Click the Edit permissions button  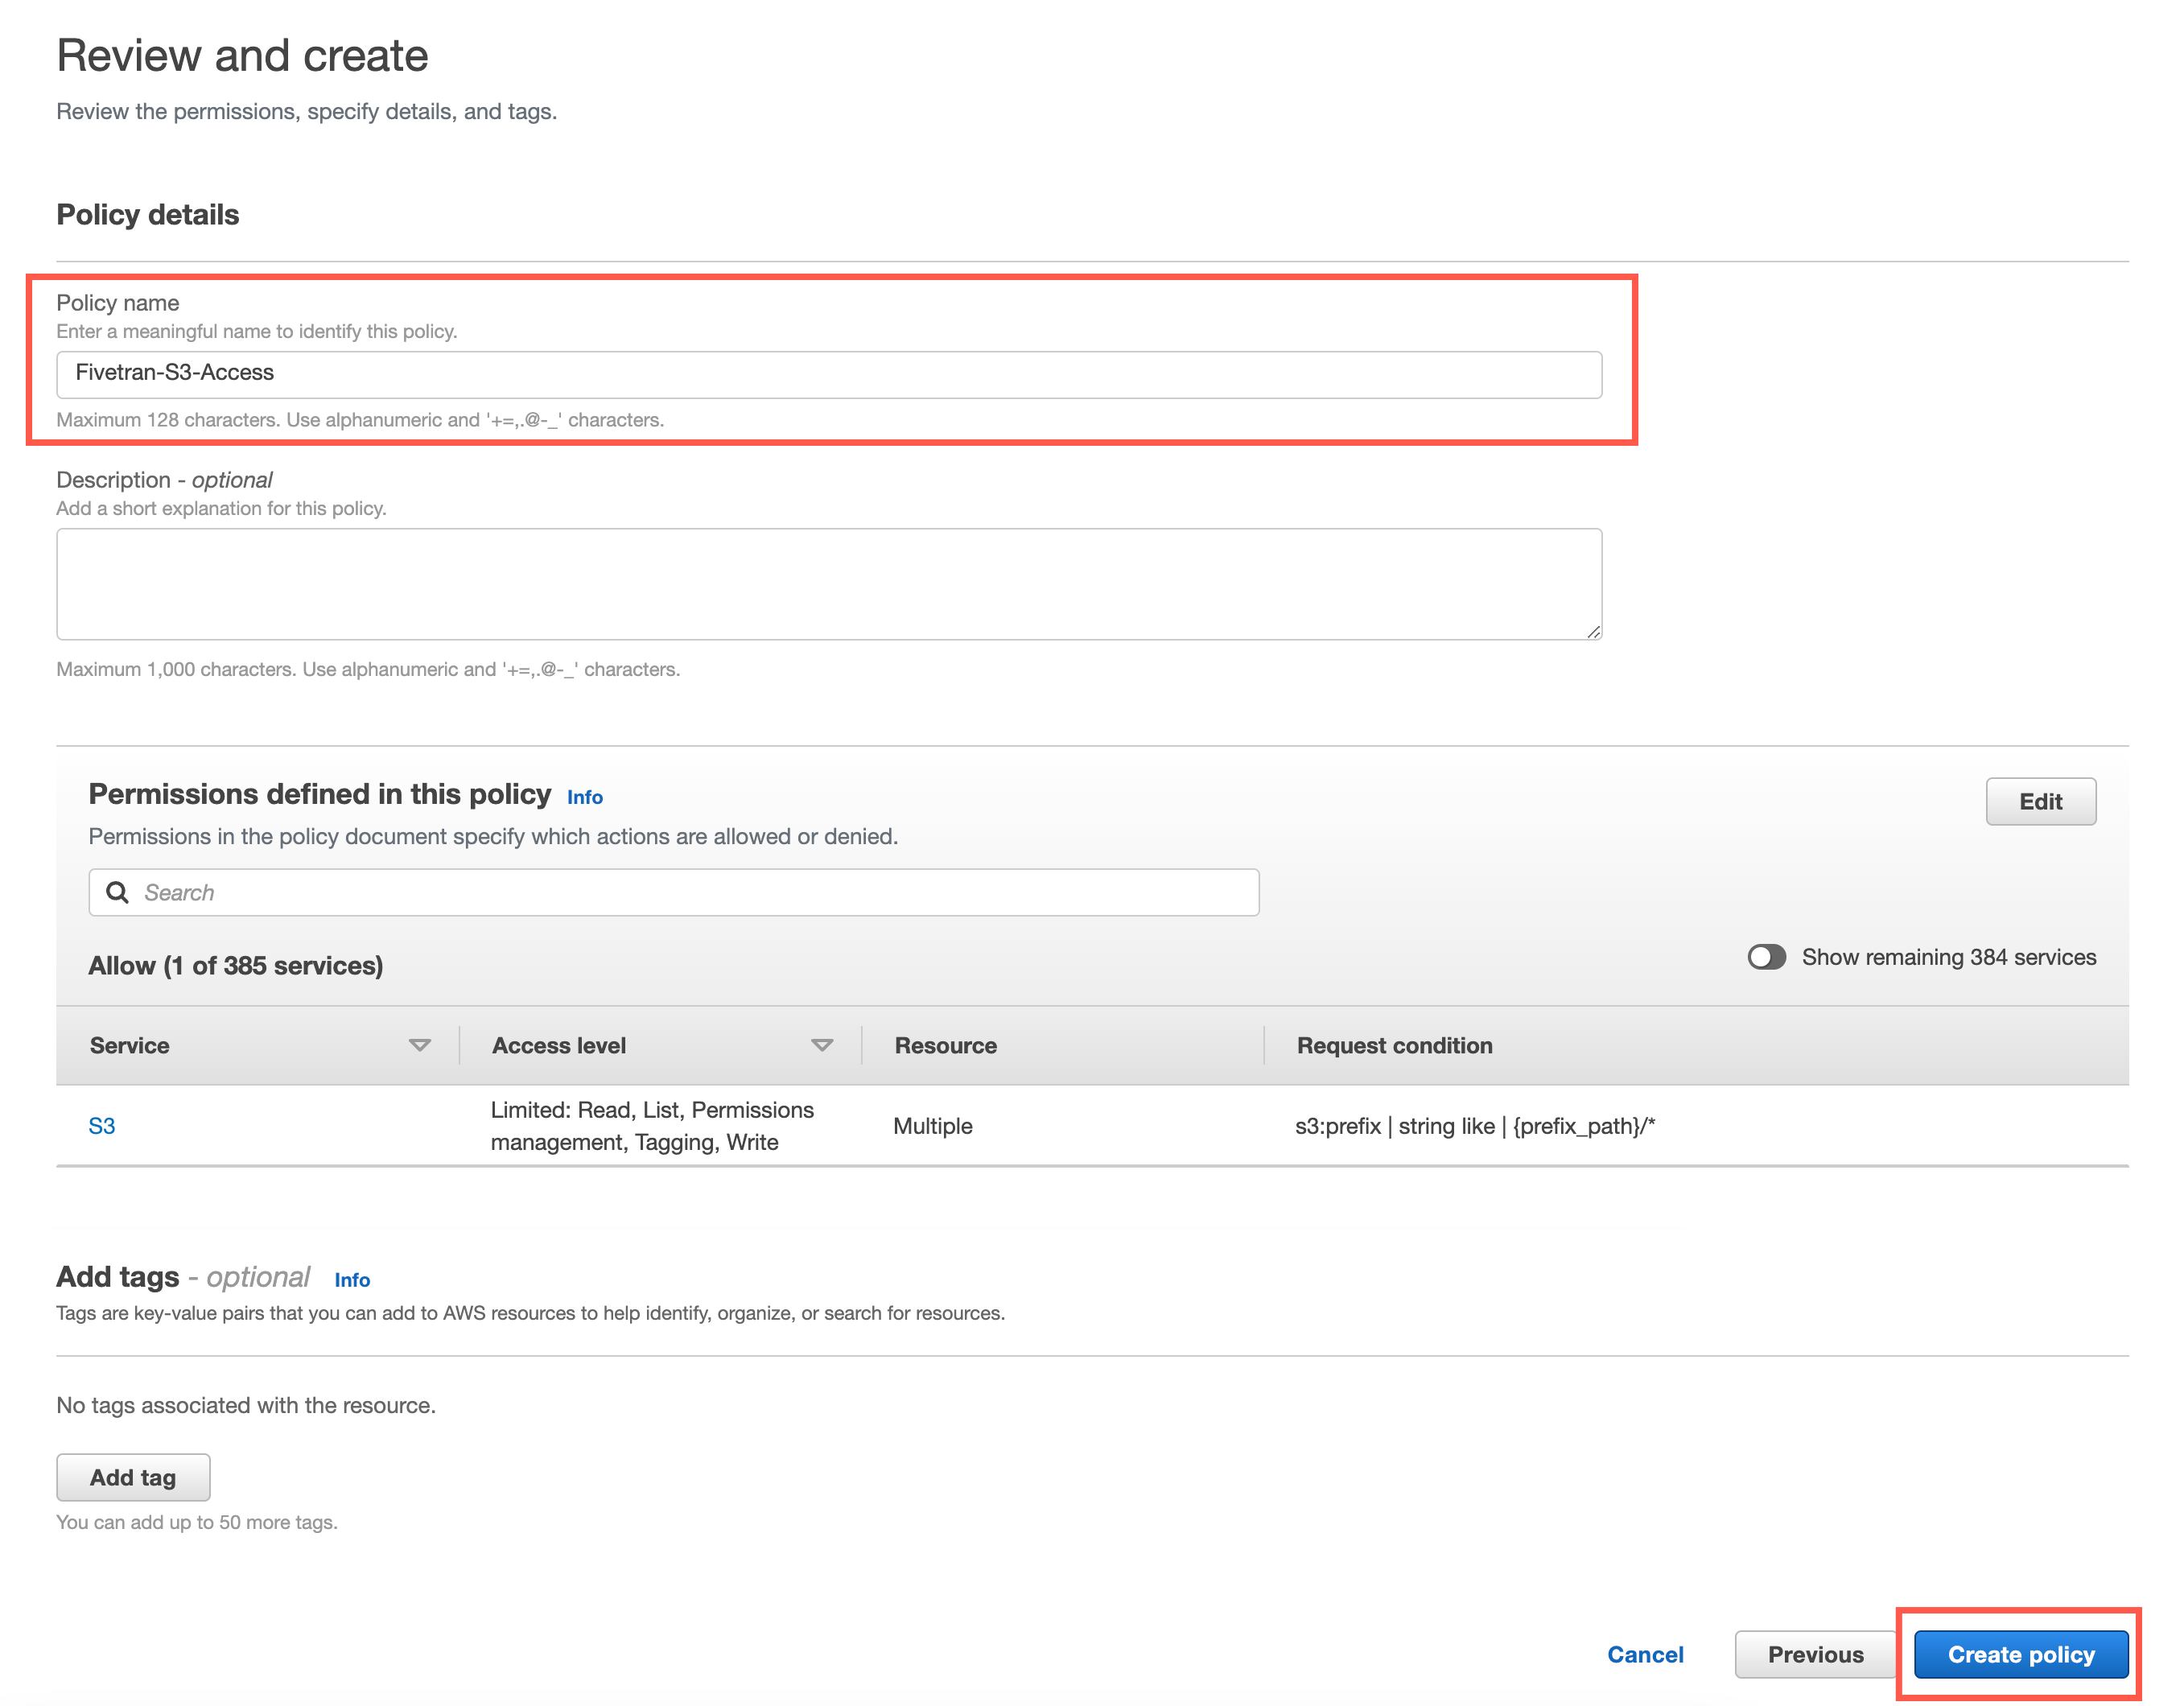point(2040,801)
